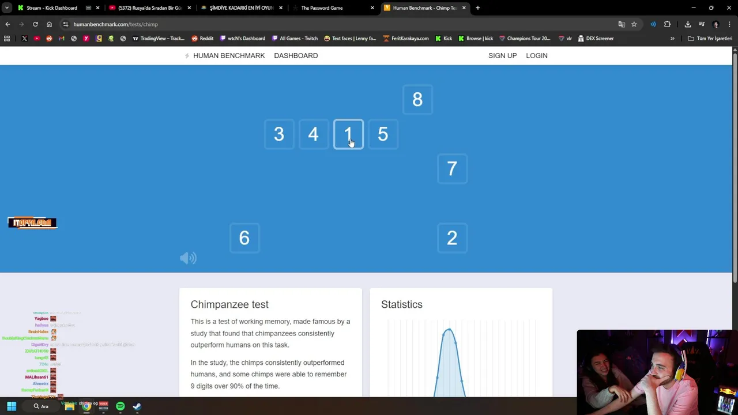Image resolution: width=738 pixels, height=415 pixels.
Task: Click the number 5 tile
Action: point(383,134)
